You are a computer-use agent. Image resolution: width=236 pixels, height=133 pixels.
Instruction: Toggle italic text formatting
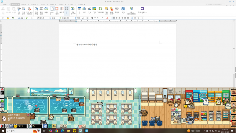point(95,18)
